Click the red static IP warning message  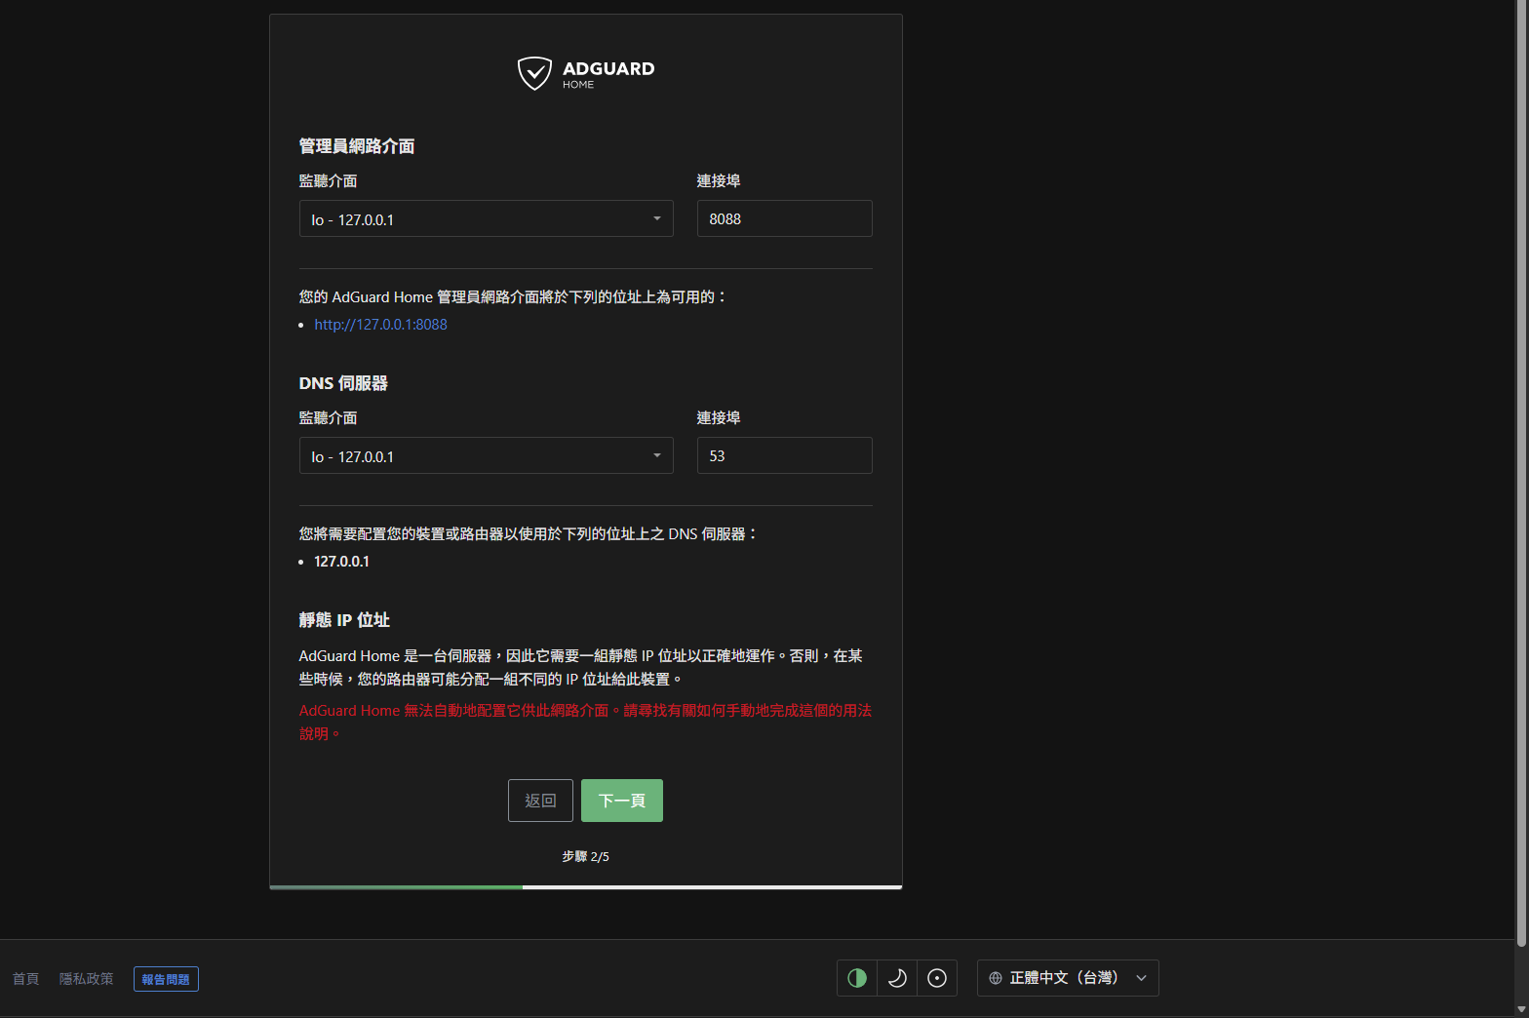pos(585,722)
